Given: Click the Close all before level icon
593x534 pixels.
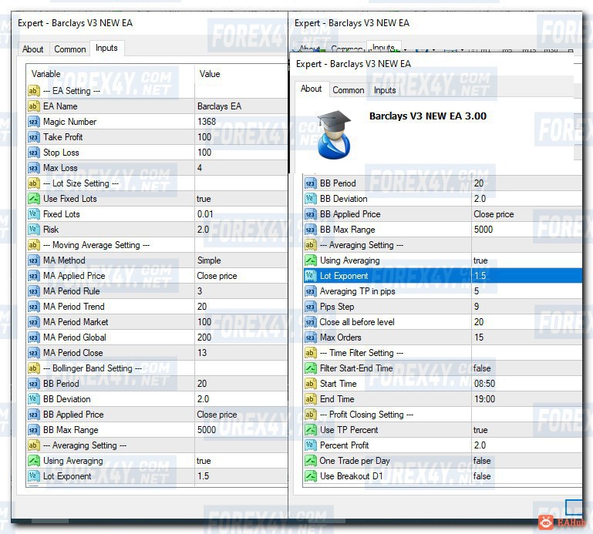Looking at the screenshot, I should 310,322.
